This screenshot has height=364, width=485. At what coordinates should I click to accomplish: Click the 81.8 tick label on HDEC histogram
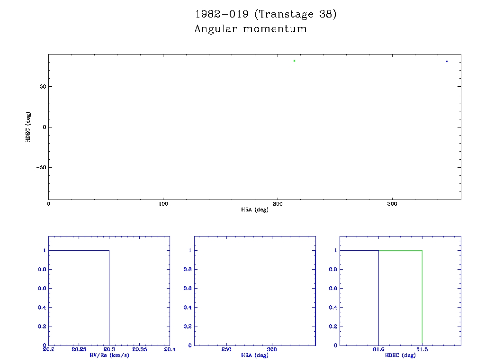click(x=422, y=349)
